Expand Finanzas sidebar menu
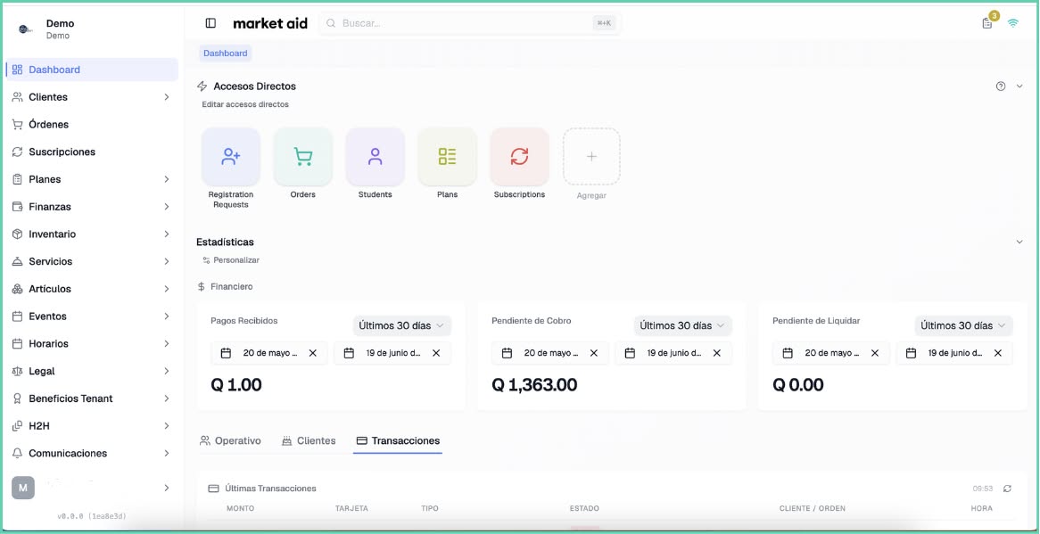This screenshot has height=534, width=1040. (x=92, y=207)
